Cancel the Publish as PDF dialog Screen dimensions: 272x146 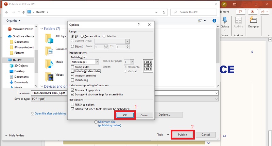coord(206,134)
